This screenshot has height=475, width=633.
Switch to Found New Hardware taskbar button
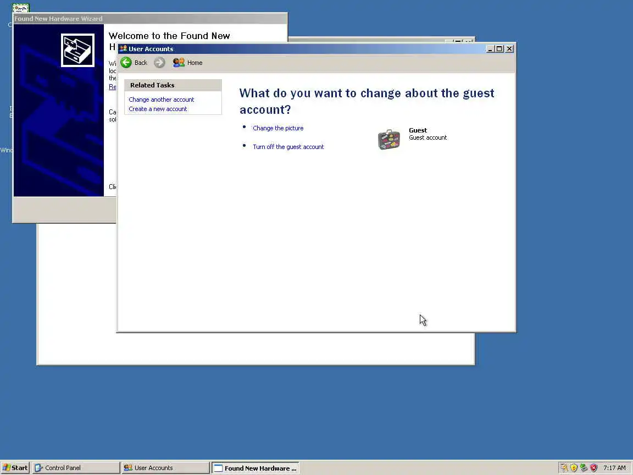(x=255, y=468)
